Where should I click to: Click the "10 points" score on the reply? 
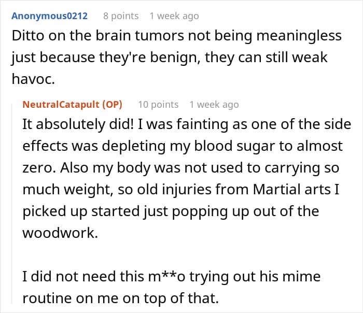point(158,105)
